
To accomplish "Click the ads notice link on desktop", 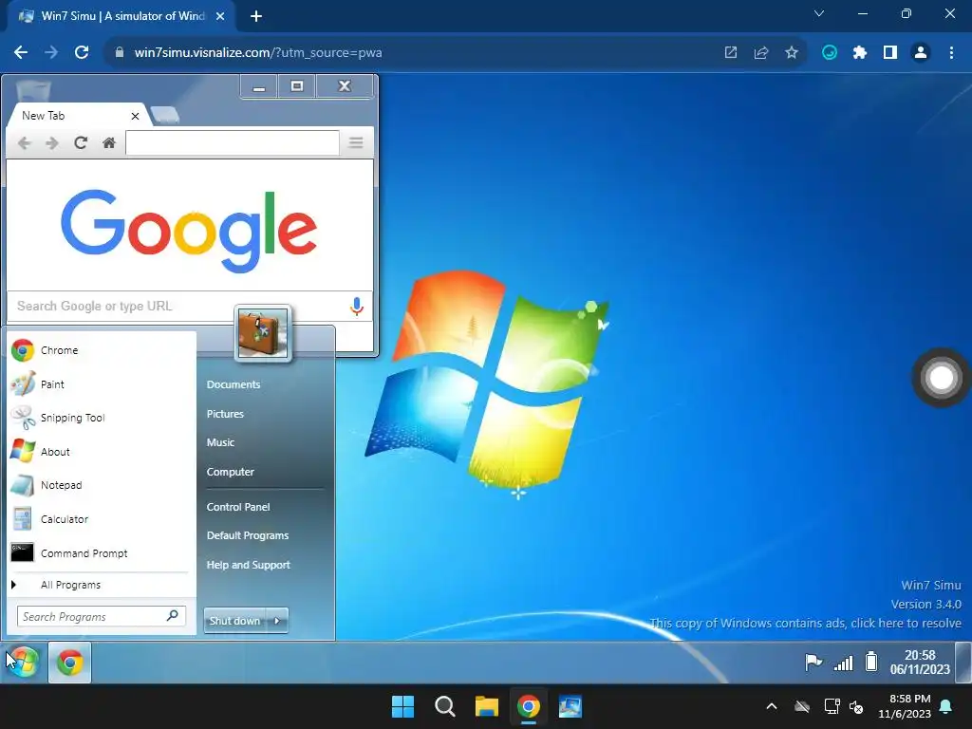I will 806,623.
